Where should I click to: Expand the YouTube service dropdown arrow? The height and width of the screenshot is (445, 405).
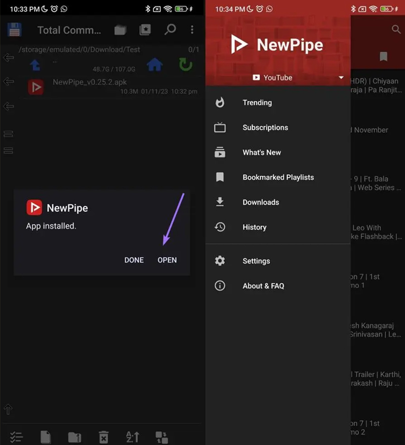click(x=341, y=78)
